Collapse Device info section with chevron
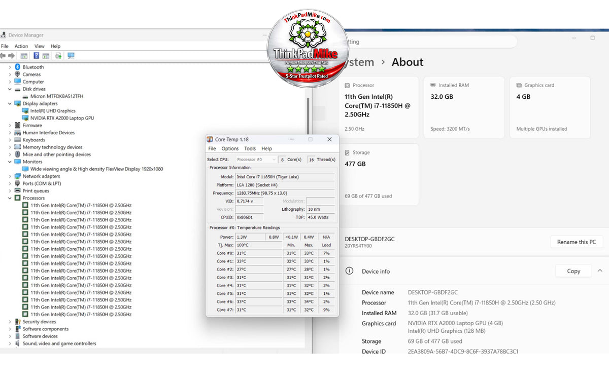The image size is (609, 382). (x=600, y=271)
